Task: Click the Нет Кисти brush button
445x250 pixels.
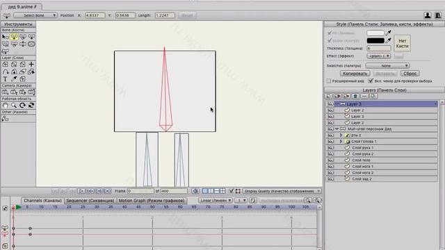Action: pyautogui.click(x=402, y=43)
